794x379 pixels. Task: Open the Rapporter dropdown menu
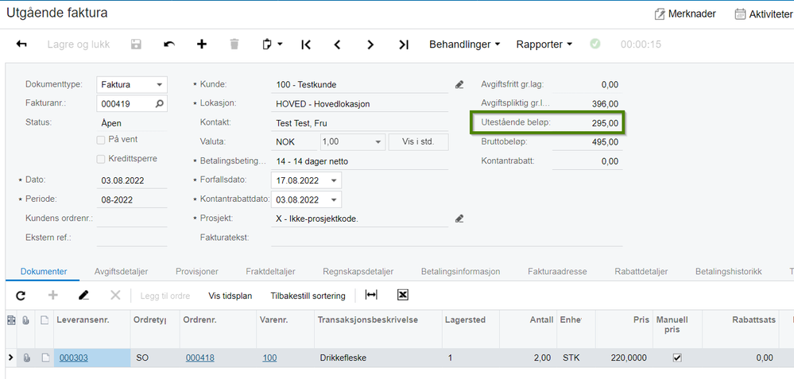(544, 44)
